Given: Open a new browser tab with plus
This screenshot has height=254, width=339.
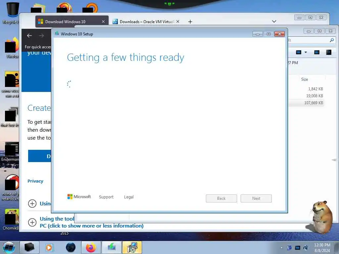Looking at the screenshot, I should (190, 21).
